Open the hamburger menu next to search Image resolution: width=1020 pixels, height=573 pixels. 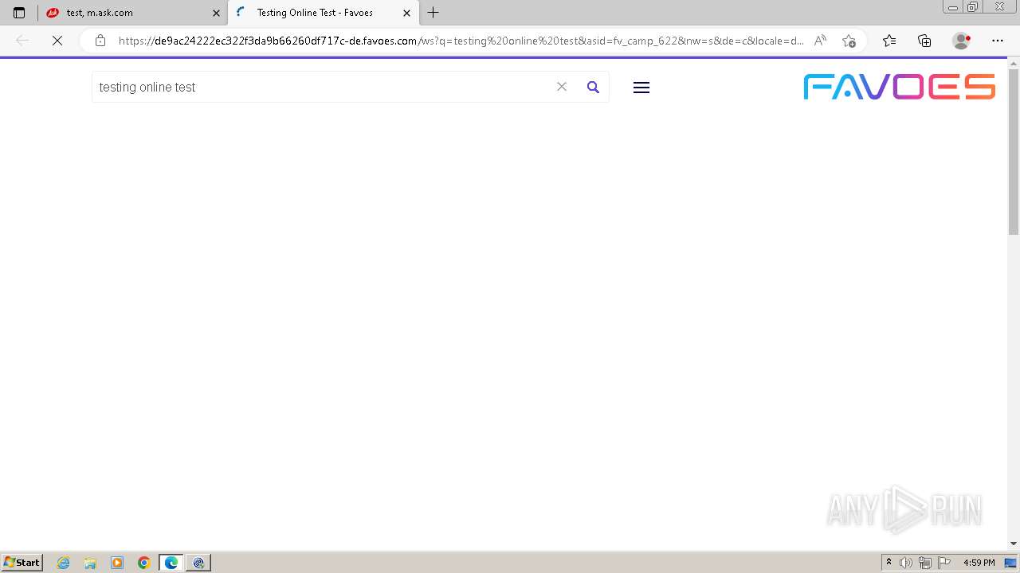pos(641,88)
